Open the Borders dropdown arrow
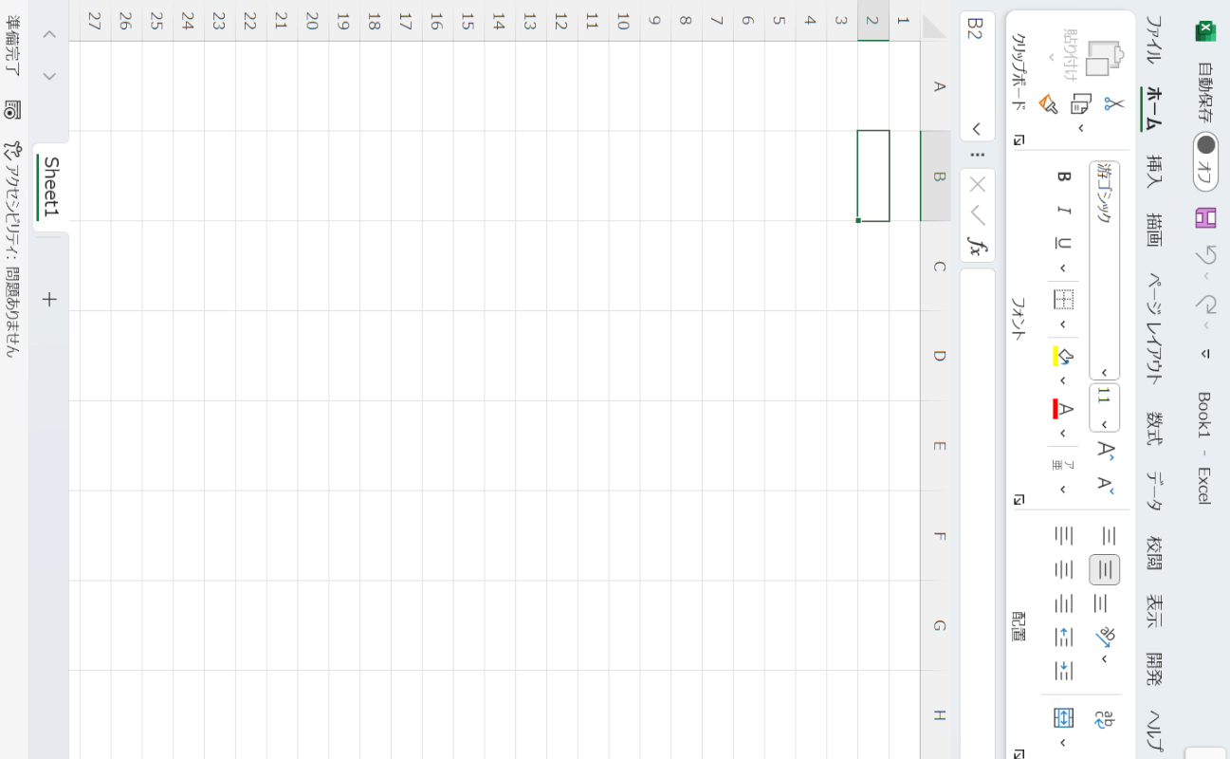The width and height of the screenshot is (1230, 759). pyautogui.click(x=1063, y=324)
